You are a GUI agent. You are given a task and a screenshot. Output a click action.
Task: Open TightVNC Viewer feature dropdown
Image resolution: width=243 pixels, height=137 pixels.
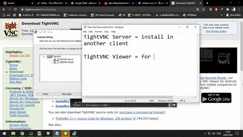pos(56,62)
